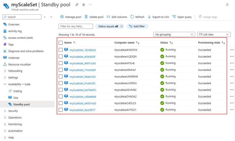Check the box for myScaleSet_77e5d30f

coord(61,70)
